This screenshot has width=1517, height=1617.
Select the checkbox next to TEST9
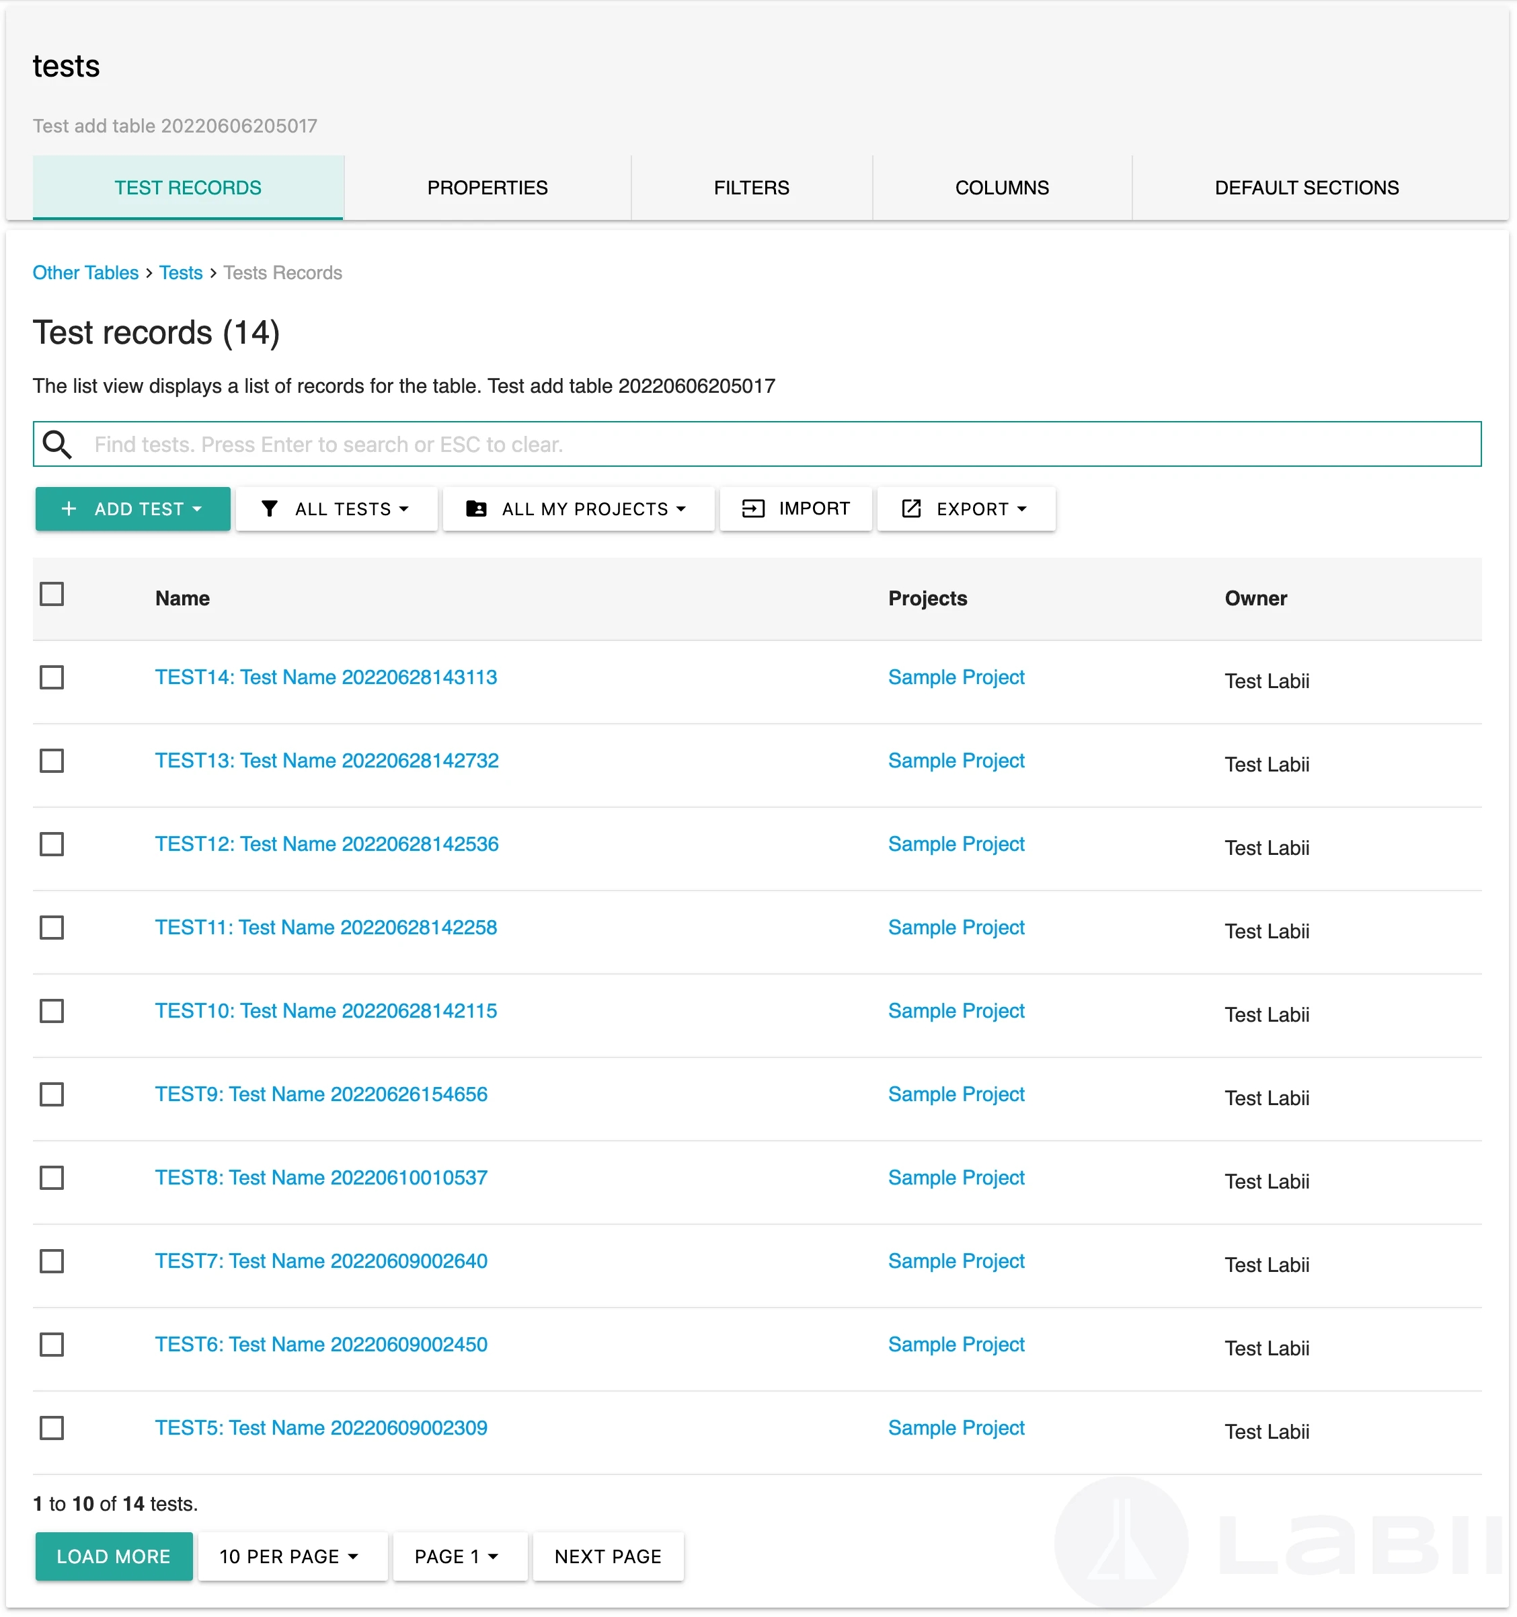coord(52,1094)
